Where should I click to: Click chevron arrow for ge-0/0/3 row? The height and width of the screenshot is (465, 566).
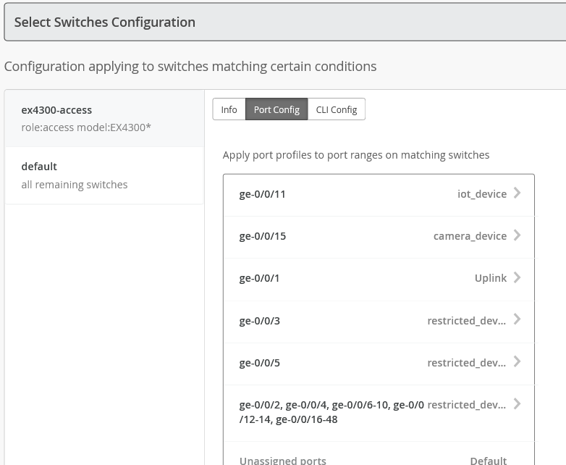pos(517,319)
